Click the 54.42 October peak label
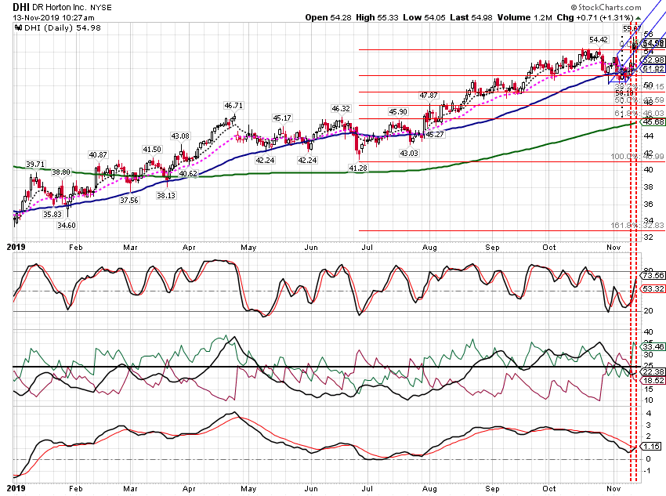Image resolution: width=666 pixels, height=496 pixels. click(x=599, y=40)
